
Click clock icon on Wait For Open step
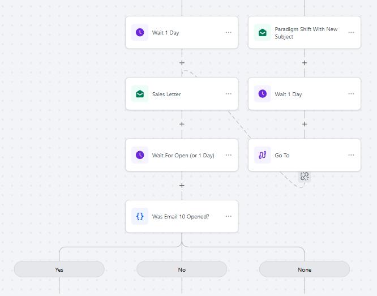pos(140,155)
